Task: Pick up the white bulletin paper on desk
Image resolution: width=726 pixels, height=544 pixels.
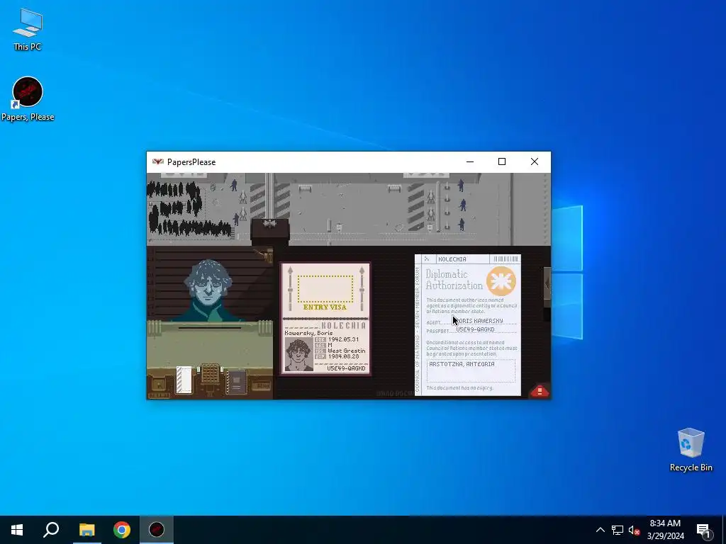Action: pos(184,380)
